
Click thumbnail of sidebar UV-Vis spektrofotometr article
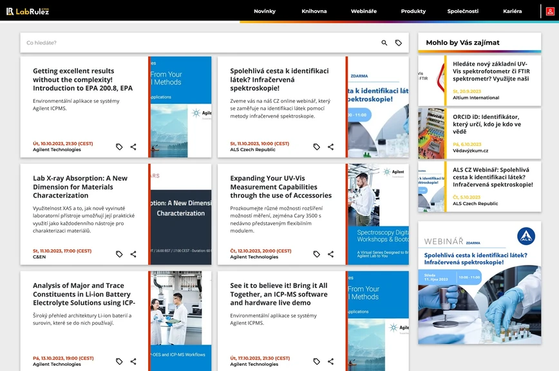[x=431, y=80]
